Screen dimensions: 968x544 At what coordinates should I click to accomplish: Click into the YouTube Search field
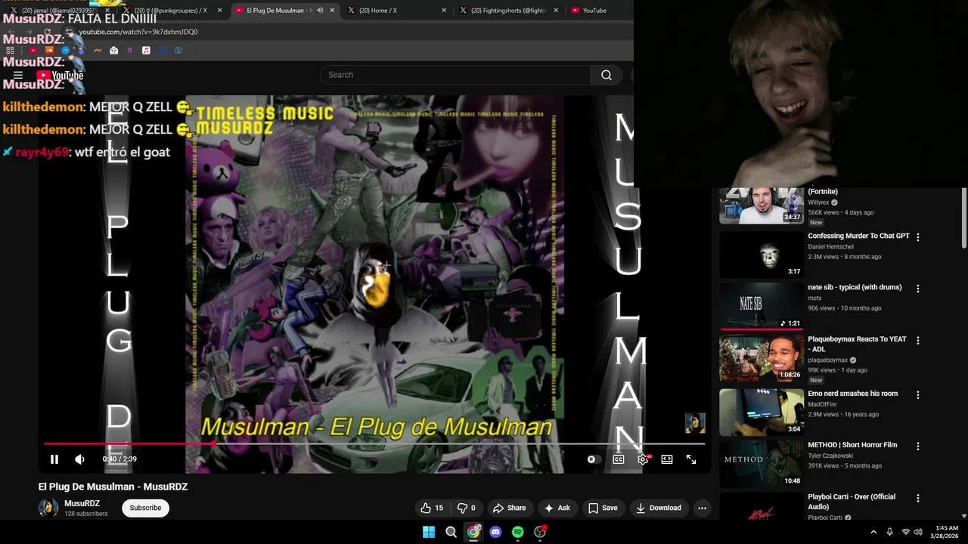tap(455, 75)
